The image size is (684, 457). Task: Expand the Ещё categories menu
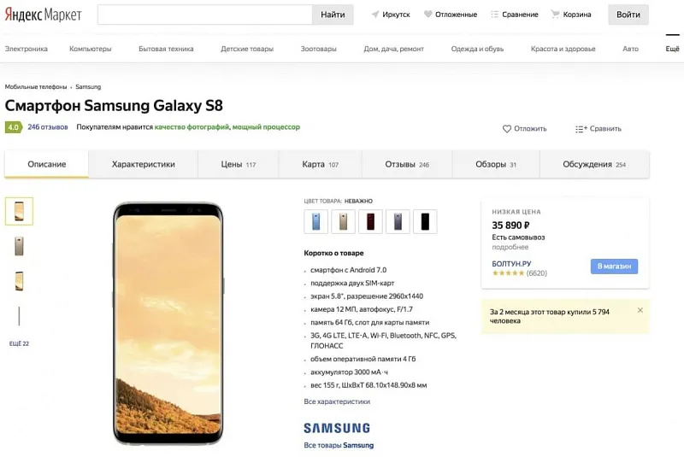tap(672, 49)
